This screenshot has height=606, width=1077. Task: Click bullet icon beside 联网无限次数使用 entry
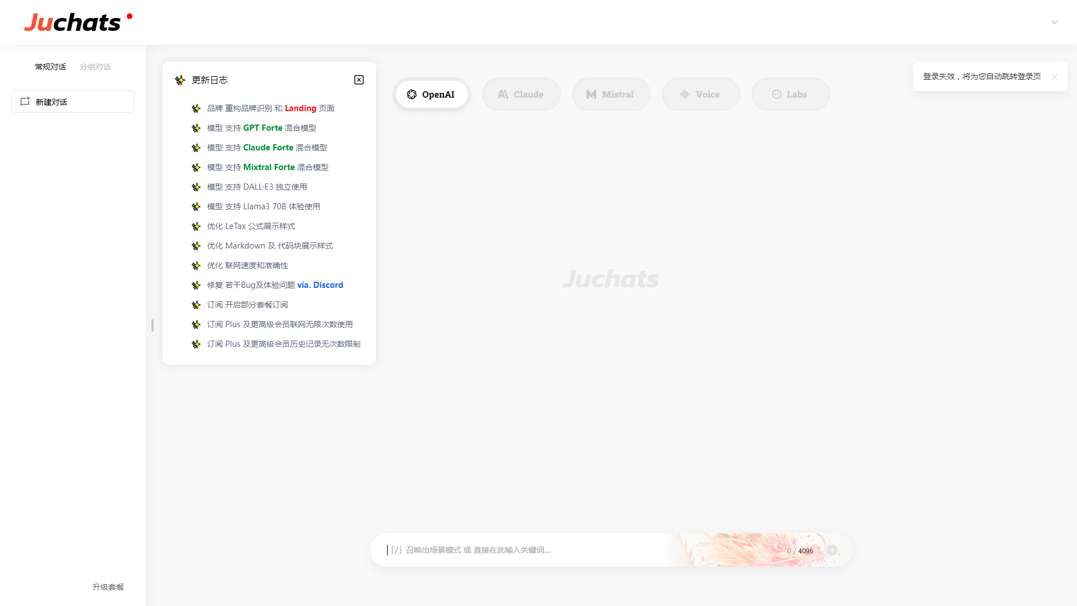point(196,325)
